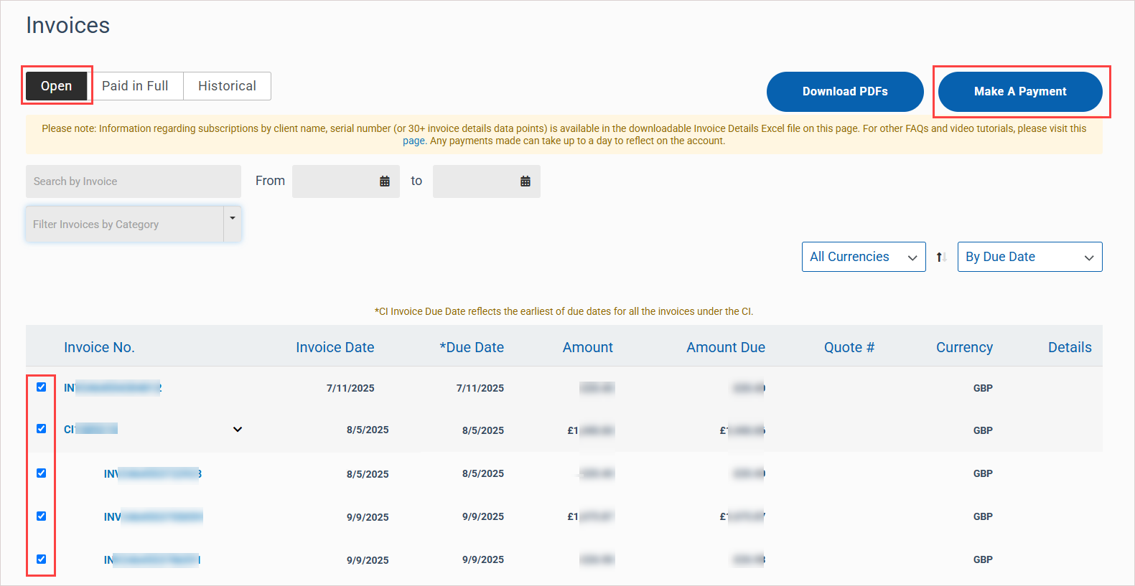
Task: Open the first invoice number link
Action: click(113, 388)
